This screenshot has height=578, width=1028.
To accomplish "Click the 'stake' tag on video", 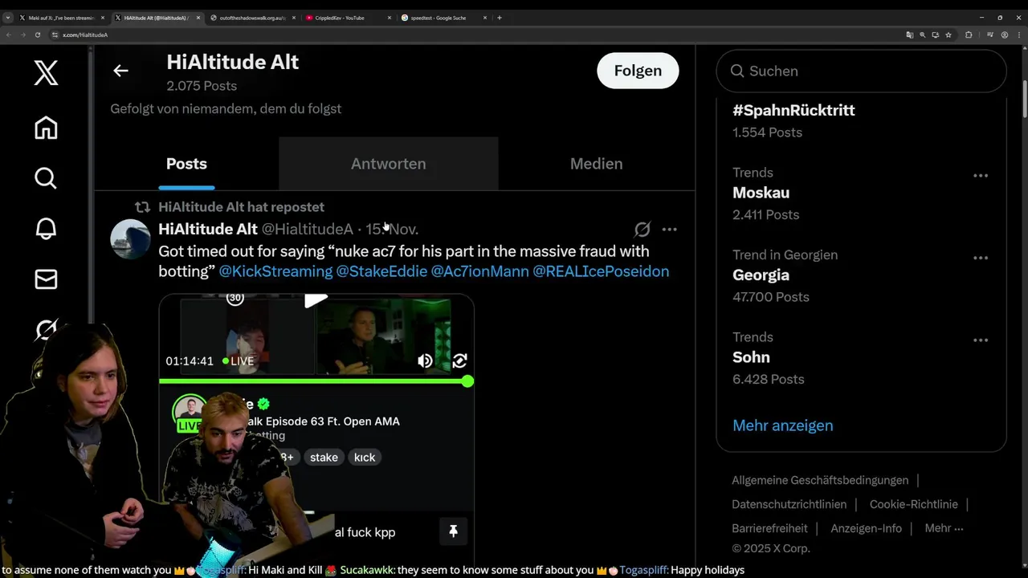I will point(324,457).
